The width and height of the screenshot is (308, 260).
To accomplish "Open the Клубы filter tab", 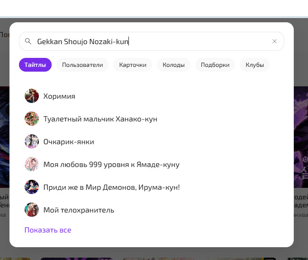I will point(254,65).
